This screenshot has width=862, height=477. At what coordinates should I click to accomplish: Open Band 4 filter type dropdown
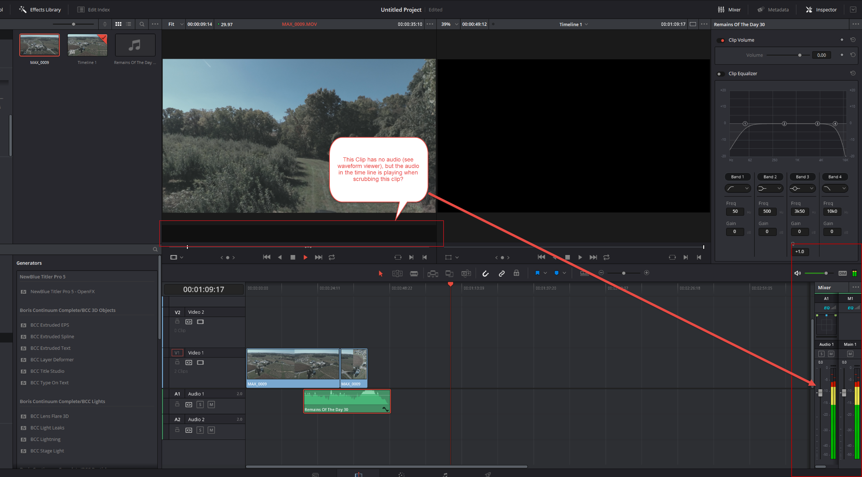835,188
